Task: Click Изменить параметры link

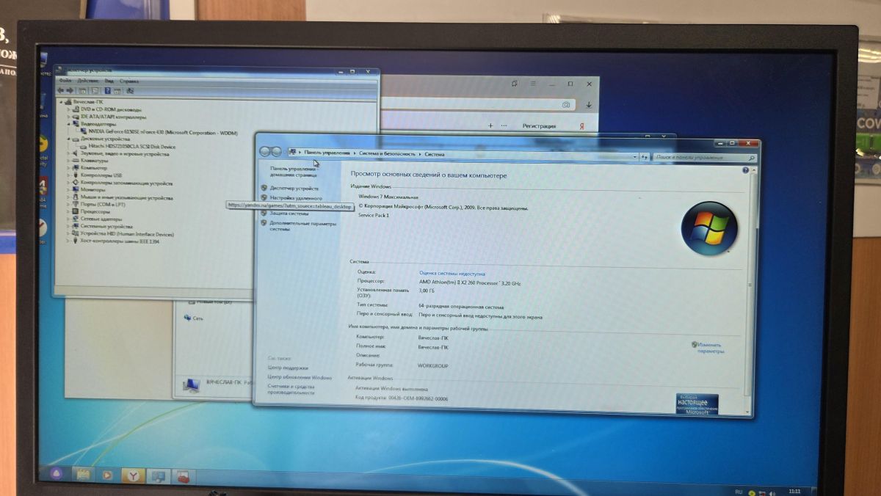Action: 710,348
